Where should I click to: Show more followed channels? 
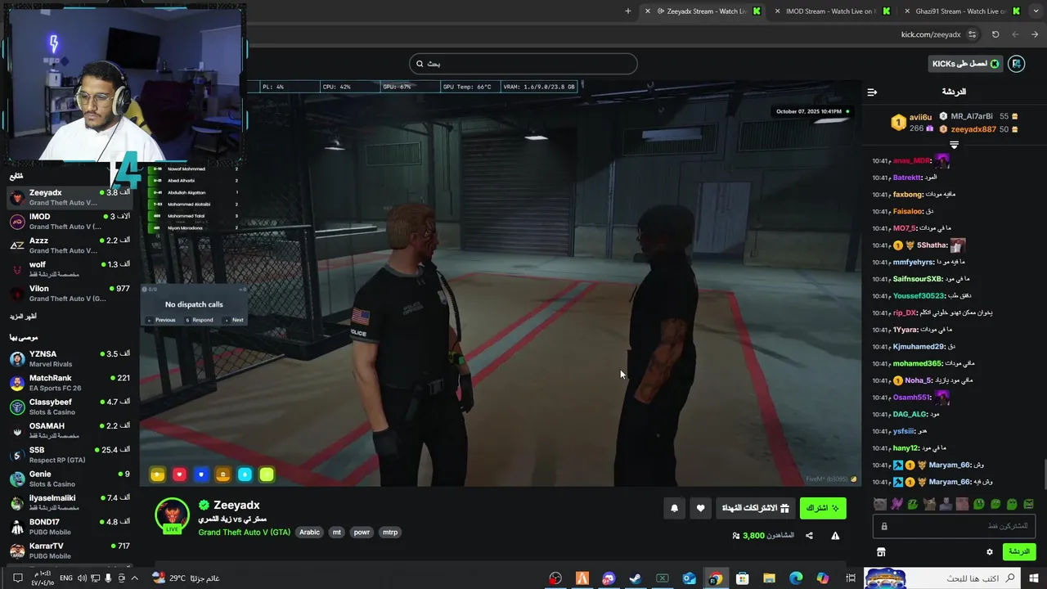[23, 317]
